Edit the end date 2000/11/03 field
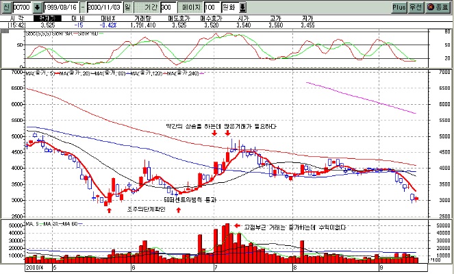Viewport: 454px width, 274px height. 104,8
